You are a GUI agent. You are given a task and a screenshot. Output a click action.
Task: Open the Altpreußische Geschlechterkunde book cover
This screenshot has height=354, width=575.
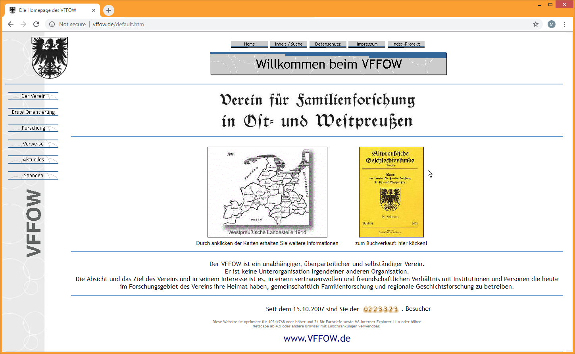coord(391,192)
